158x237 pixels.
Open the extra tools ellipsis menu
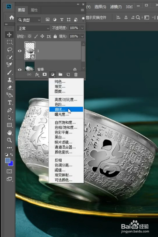click(x=9, y=148)
